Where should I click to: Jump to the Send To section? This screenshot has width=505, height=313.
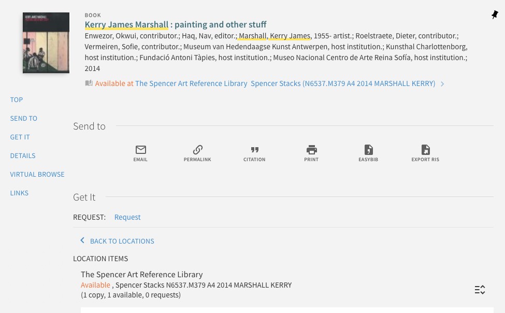click(24, 118)
